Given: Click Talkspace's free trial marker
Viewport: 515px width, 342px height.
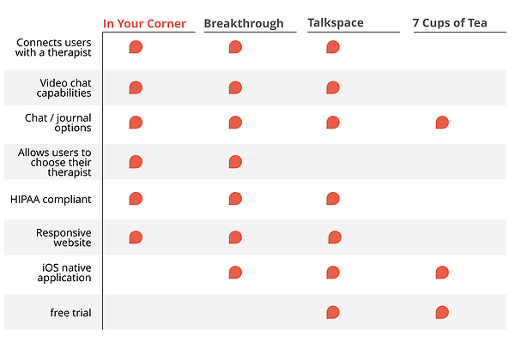Looking at the screenshot, I should click(333, 312).
